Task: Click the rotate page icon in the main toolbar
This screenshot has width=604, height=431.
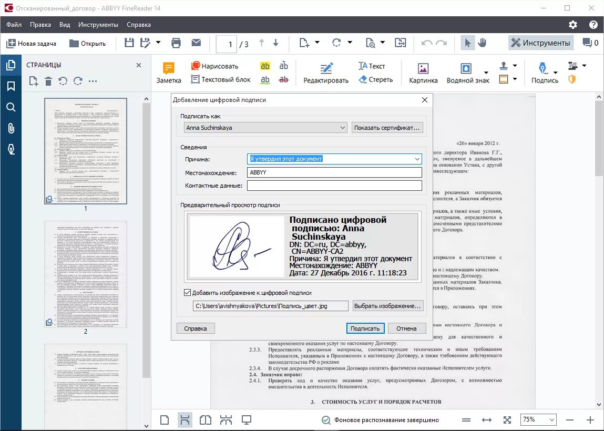Action: coord(336,43)
